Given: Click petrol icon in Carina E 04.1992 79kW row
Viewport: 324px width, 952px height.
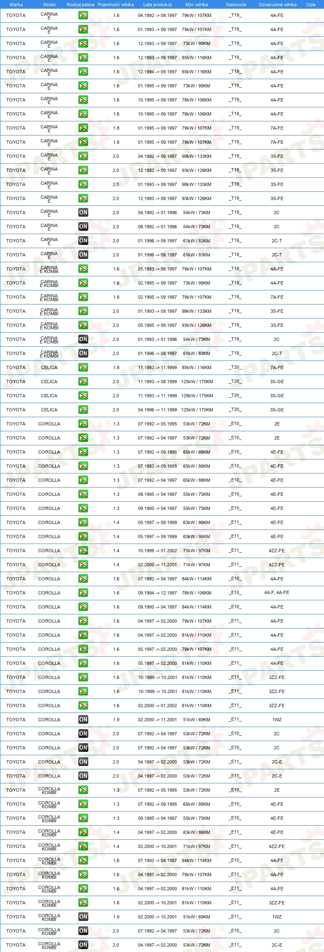Looking at the screenshot, I should [x=83, y=15].
